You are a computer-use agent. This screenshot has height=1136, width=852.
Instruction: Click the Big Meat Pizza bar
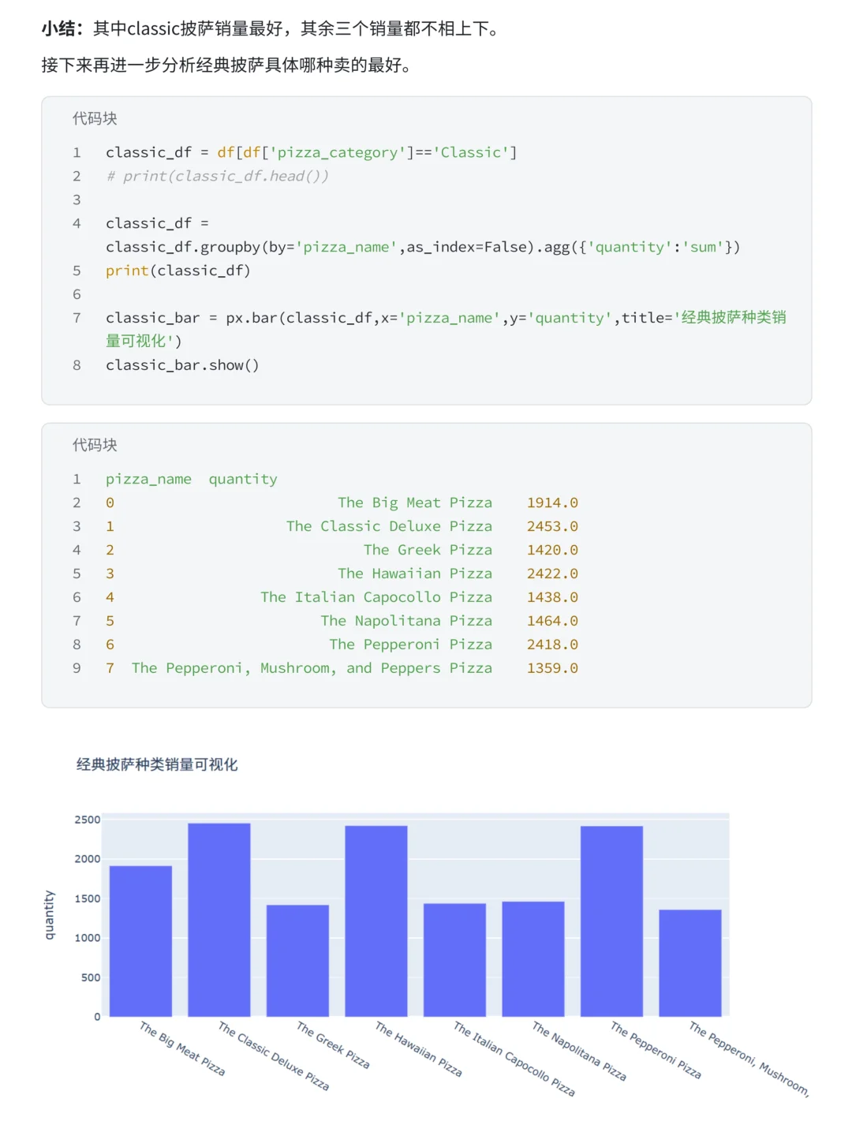tap(140, 941)
